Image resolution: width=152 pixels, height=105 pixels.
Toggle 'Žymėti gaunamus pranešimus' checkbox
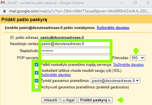coord(36,81)
